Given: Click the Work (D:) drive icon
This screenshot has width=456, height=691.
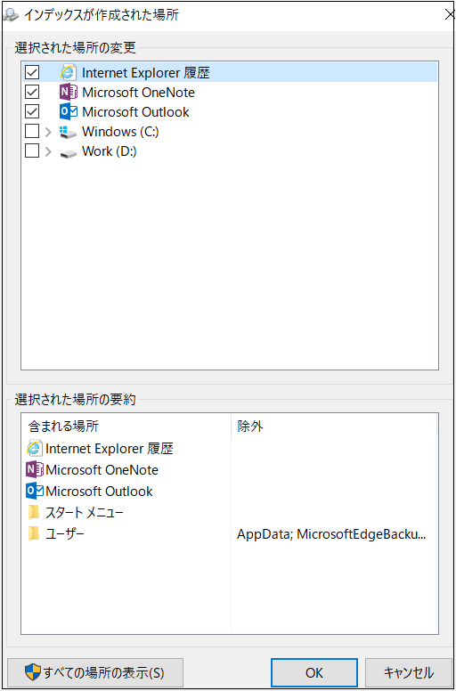Looking at the screenshot, I should [68, 152].
